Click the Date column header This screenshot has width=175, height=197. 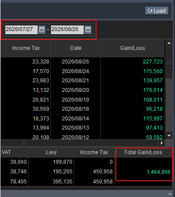(x=76, y=48)
